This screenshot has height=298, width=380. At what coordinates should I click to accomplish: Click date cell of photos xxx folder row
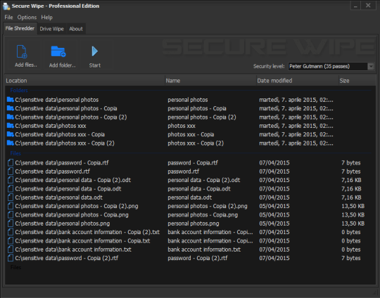pyautogui.click(x=296, y=126)
